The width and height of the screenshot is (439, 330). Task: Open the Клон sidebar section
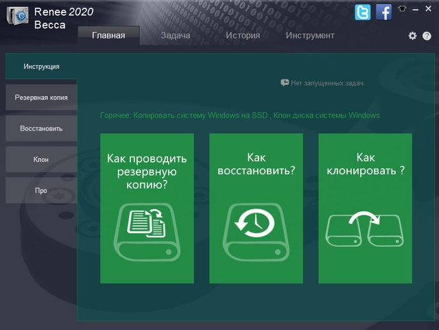click(x=41, y=159)
